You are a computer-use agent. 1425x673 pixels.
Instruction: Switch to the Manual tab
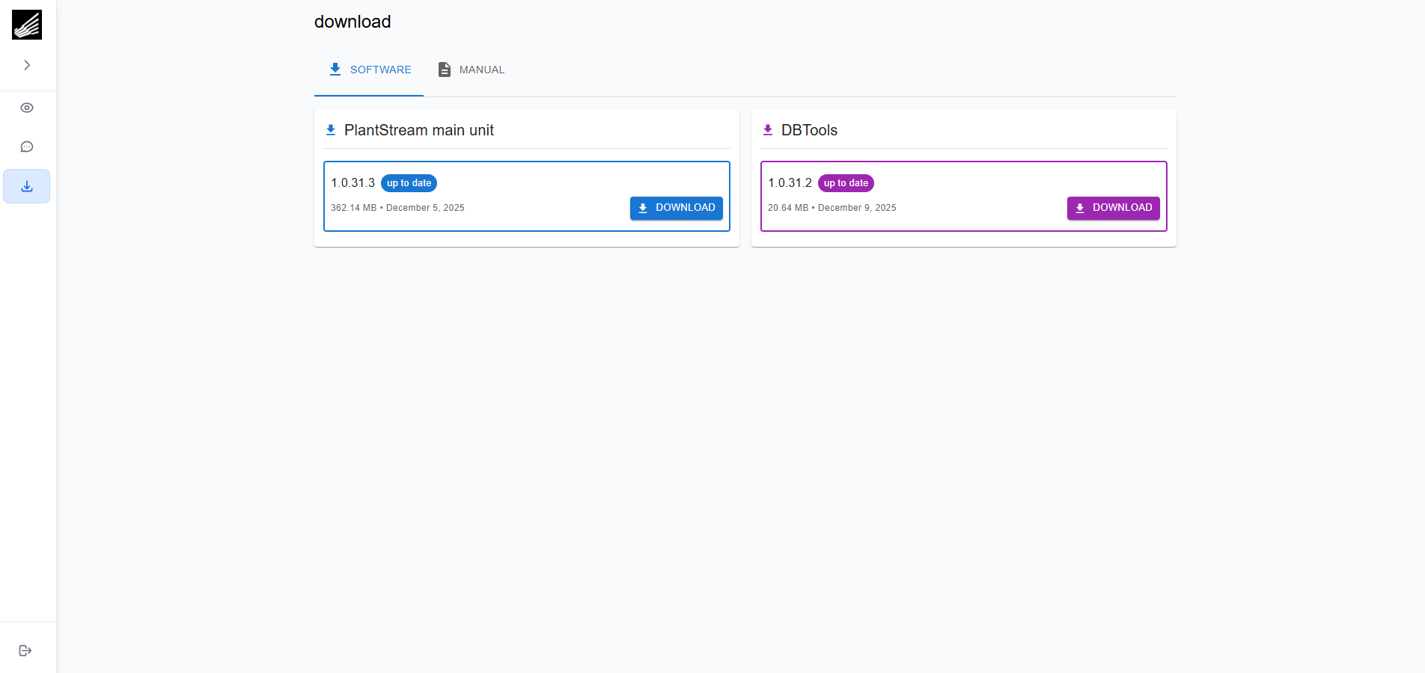point(472,70)
